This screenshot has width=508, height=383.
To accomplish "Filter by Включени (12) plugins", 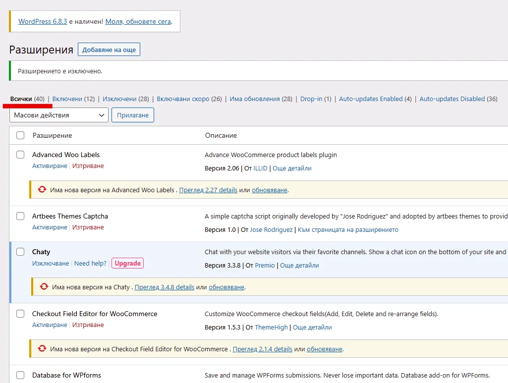I will tap(73, 99).
